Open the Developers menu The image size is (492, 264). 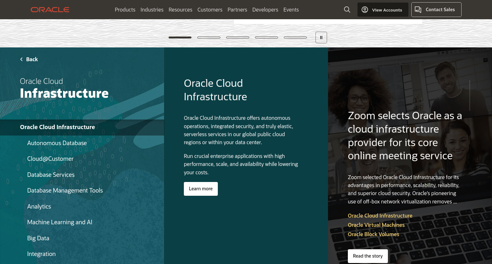pyautogui.click(x=265, y=10)
